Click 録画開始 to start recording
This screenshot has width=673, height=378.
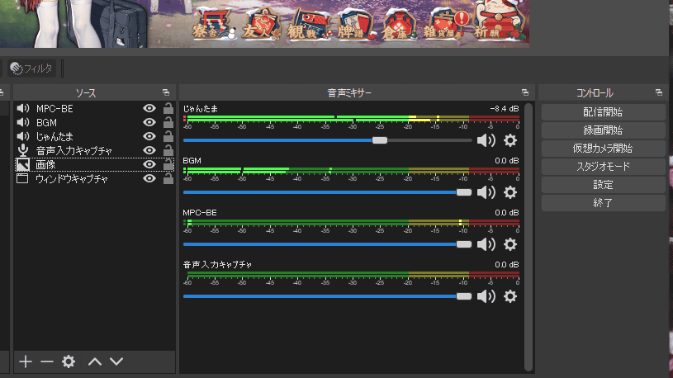point(603,130)
